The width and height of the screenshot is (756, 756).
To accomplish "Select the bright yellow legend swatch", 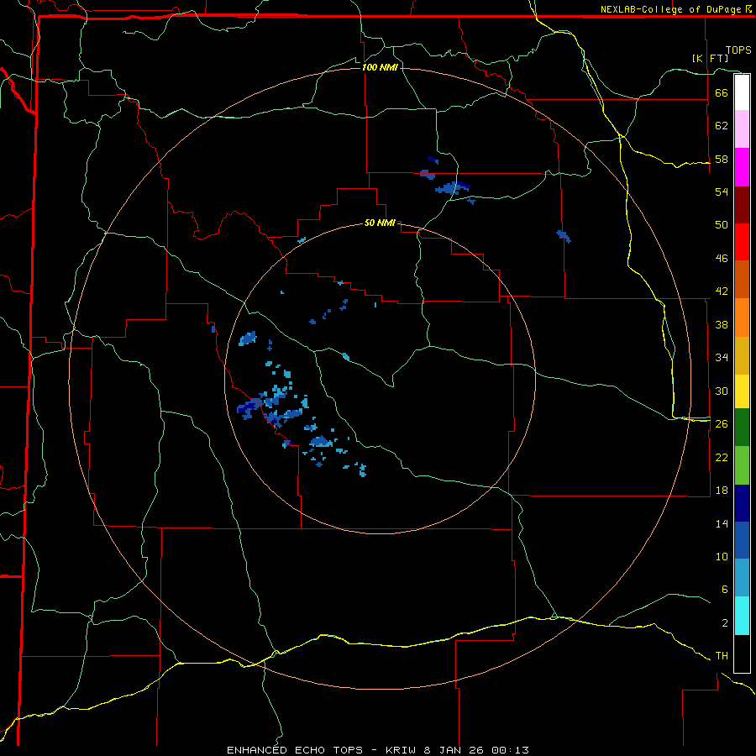I will (x=742, y=391).
